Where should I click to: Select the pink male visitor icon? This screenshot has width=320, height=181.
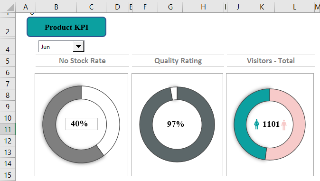click(x=284, y=125)
